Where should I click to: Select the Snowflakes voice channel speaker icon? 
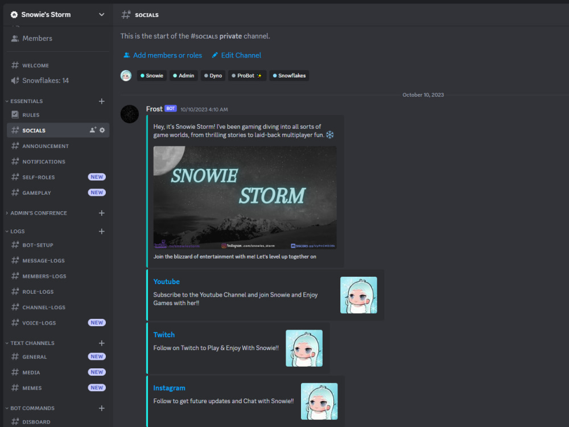(14, 80)
